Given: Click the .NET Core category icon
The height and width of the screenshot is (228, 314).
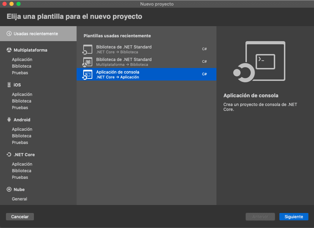Looking at the screenshot, I should coord(9,155).
